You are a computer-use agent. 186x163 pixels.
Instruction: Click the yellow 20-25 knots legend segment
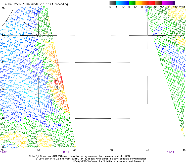(x=139, y=3)
